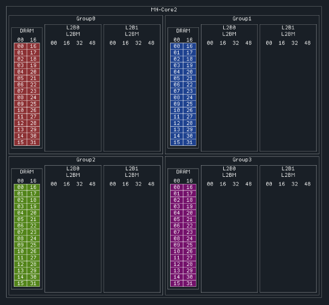Select blue DRAM cell 07 in Group1
The image size is (329, 305).
pyautogui.click(x=177, y=91)
